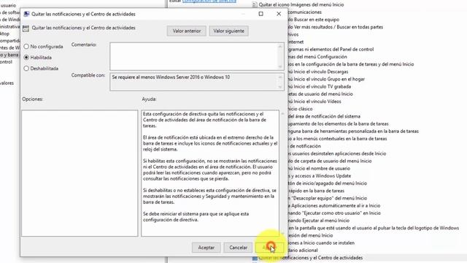The width and height of the screenshot is (467, 263).
Task: Click the Aplicar button under cursor
Action: coord(269,248)
